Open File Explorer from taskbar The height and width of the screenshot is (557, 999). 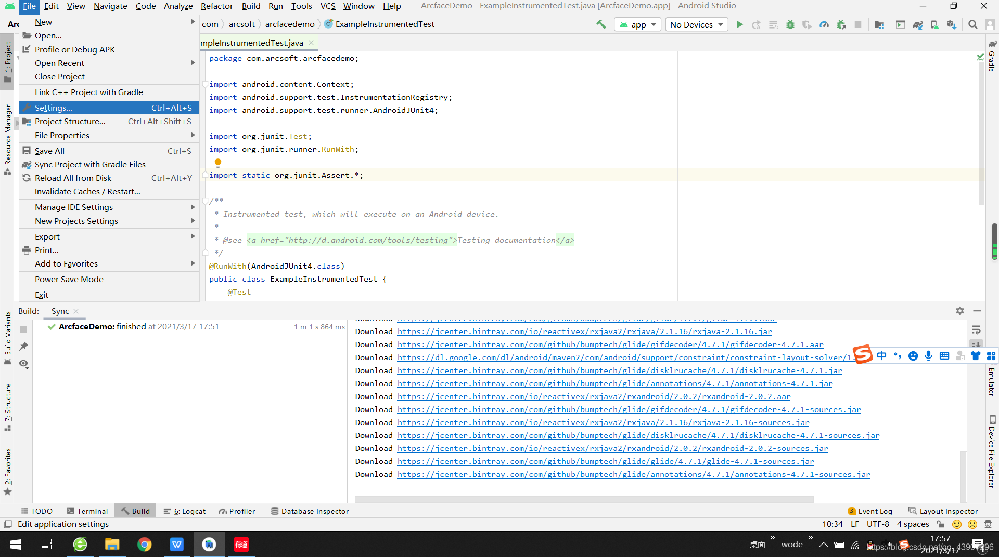click(x=112, y=544)
